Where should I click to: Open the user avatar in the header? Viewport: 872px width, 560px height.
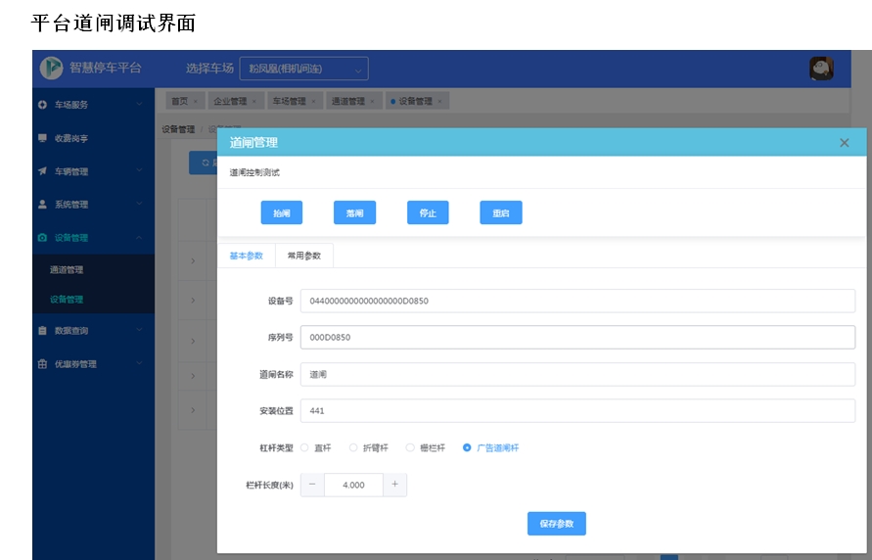click(x=821, y=68)
